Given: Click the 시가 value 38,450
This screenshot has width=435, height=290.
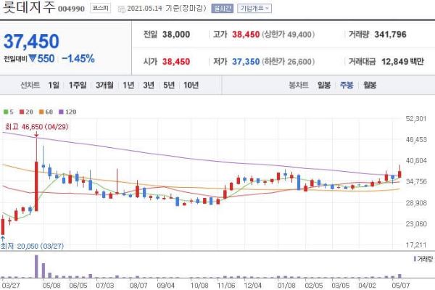Looking at the screenshot, I should (176, 62).
